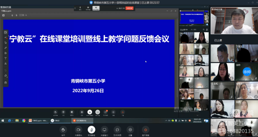Click the bottom toolbox icon in annotation toolbar
Screen dimensions: 258x137
6,83
